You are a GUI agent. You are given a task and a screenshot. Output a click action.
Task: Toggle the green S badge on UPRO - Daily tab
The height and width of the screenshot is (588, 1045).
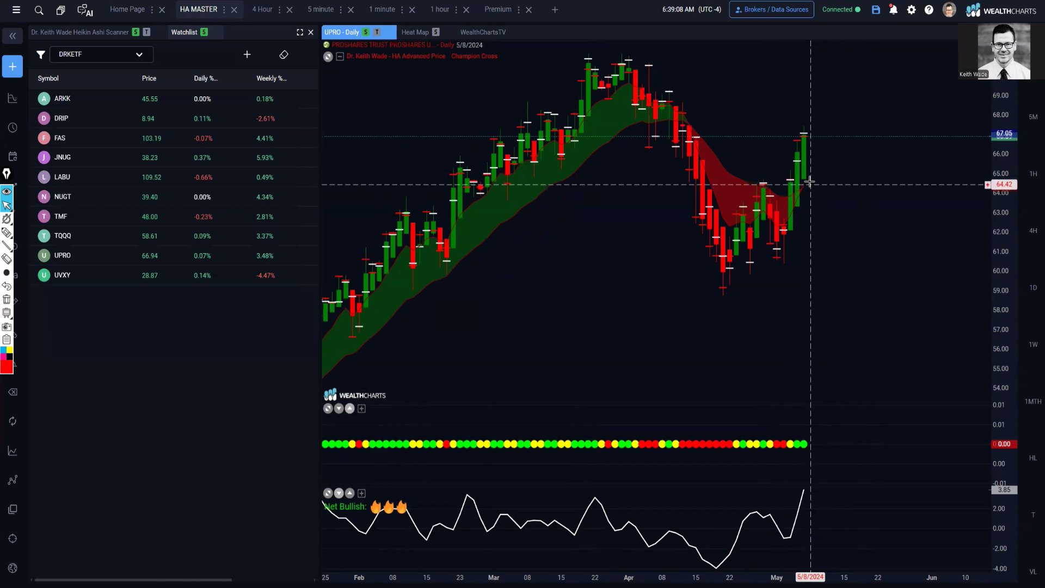pyautogui.click(x=366, y=32)
